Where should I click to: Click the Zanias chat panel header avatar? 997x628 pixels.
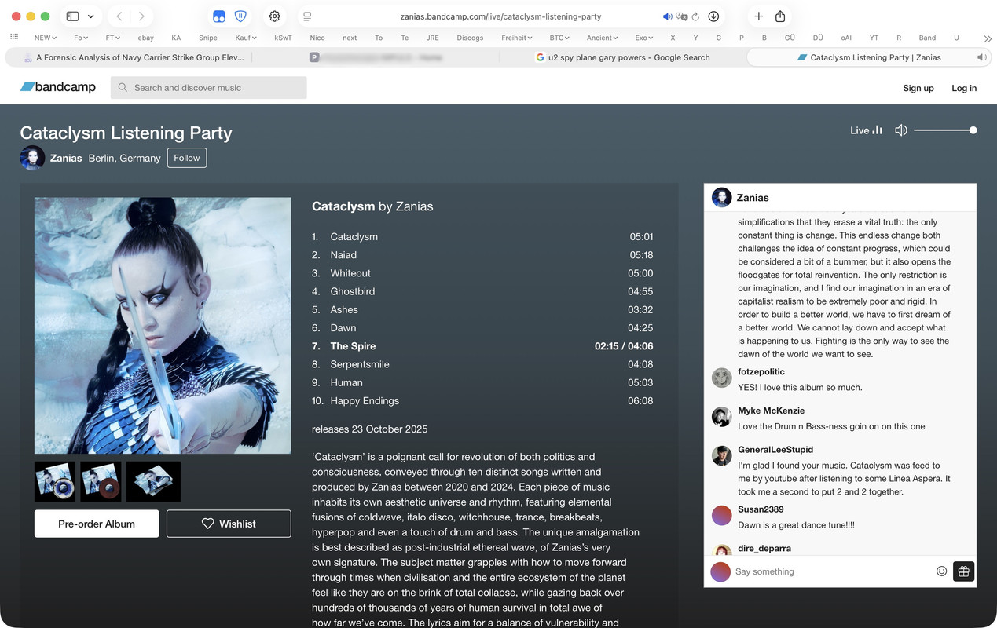[x=722, y=198]
